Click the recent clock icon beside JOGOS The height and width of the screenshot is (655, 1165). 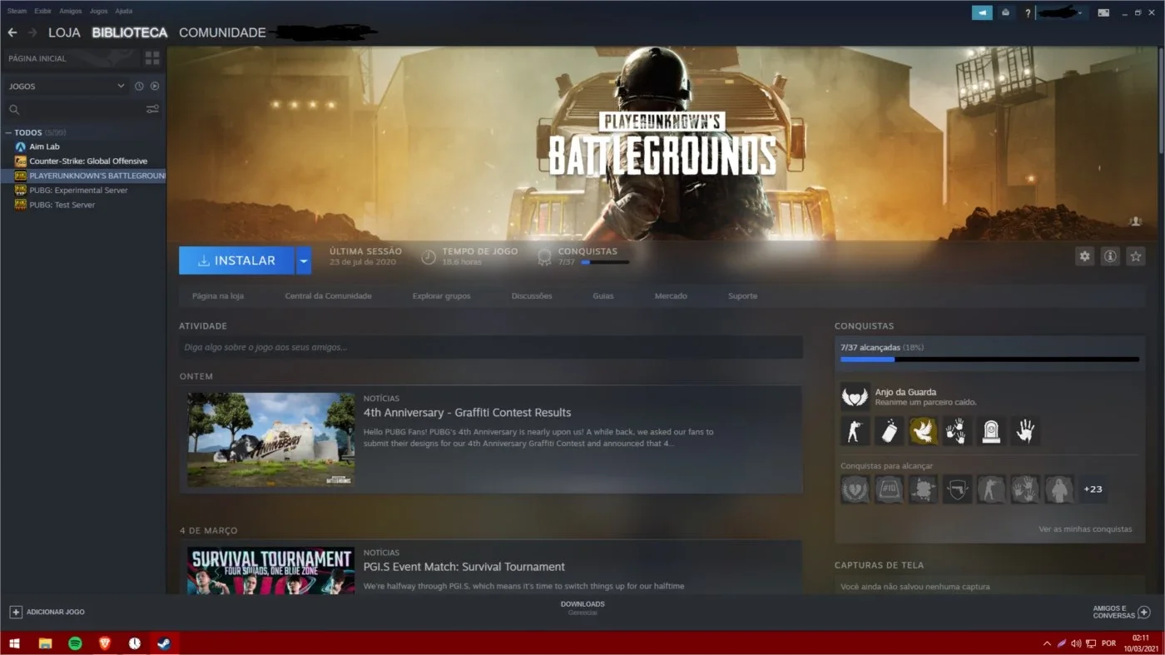click(139, 86)
